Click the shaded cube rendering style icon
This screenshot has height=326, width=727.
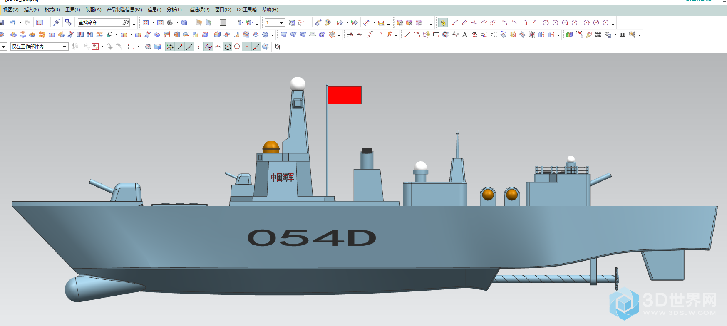click(x=184, y=22)
